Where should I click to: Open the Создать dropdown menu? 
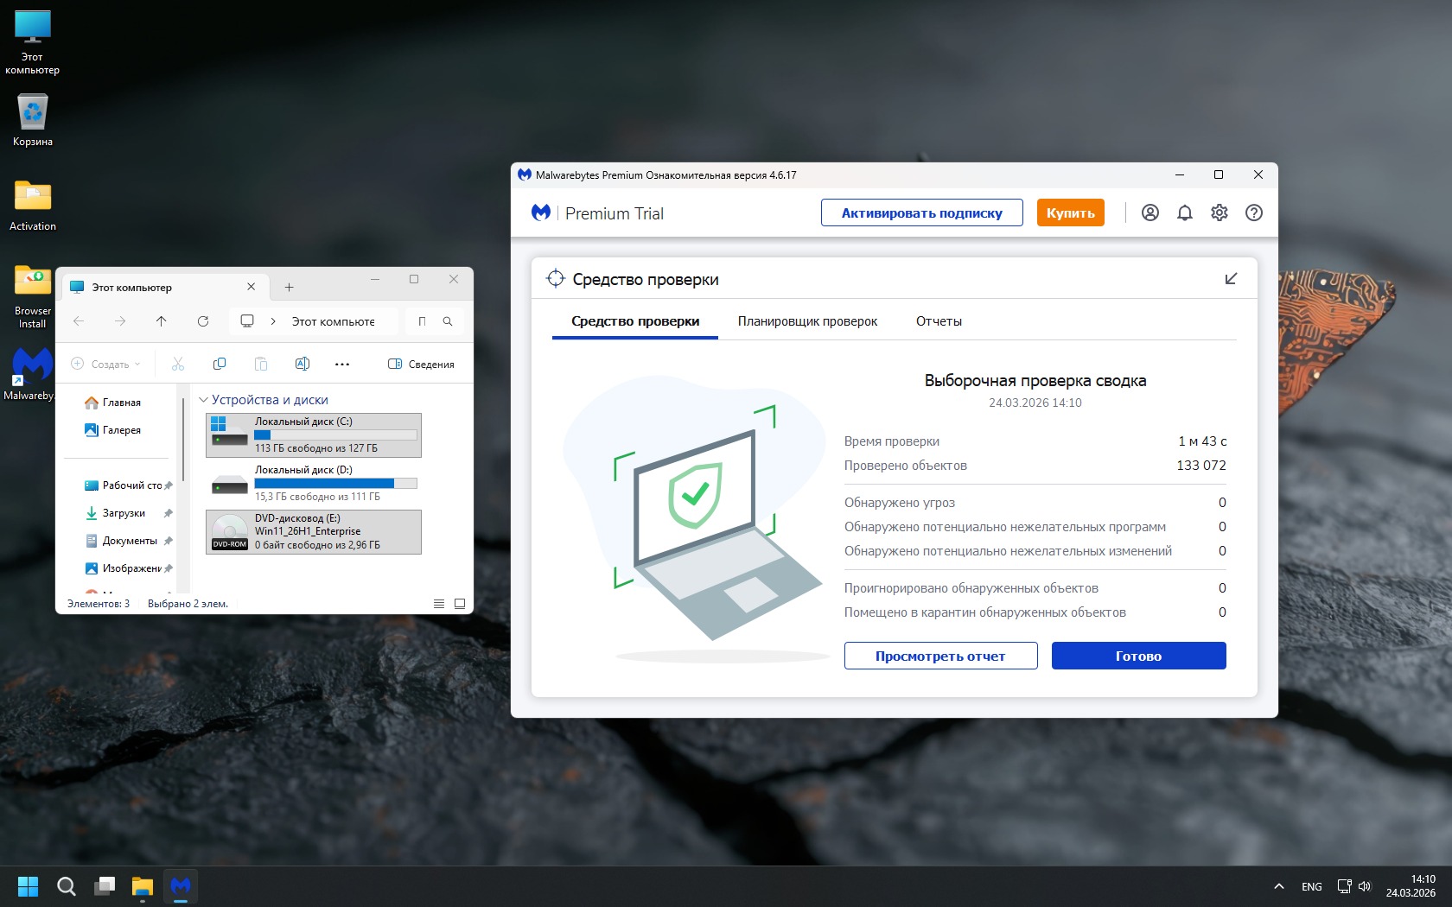[105, 364]
